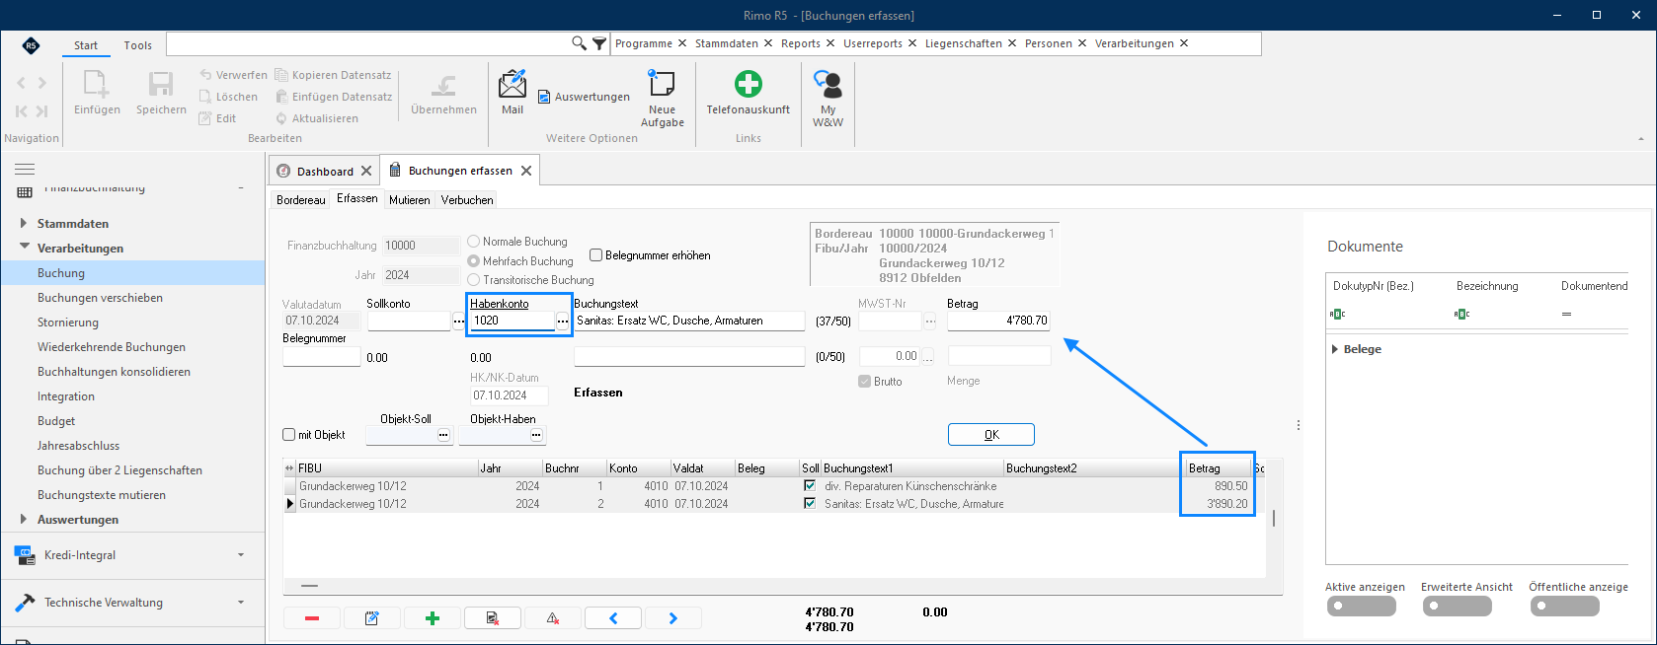Remove the Programme filter chip
The height and width of the screenshot is (645, 1657).
pos(682,43)
